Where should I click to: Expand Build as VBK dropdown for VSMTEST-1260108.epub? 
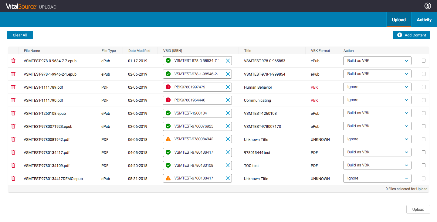click(x=377, y=113)
